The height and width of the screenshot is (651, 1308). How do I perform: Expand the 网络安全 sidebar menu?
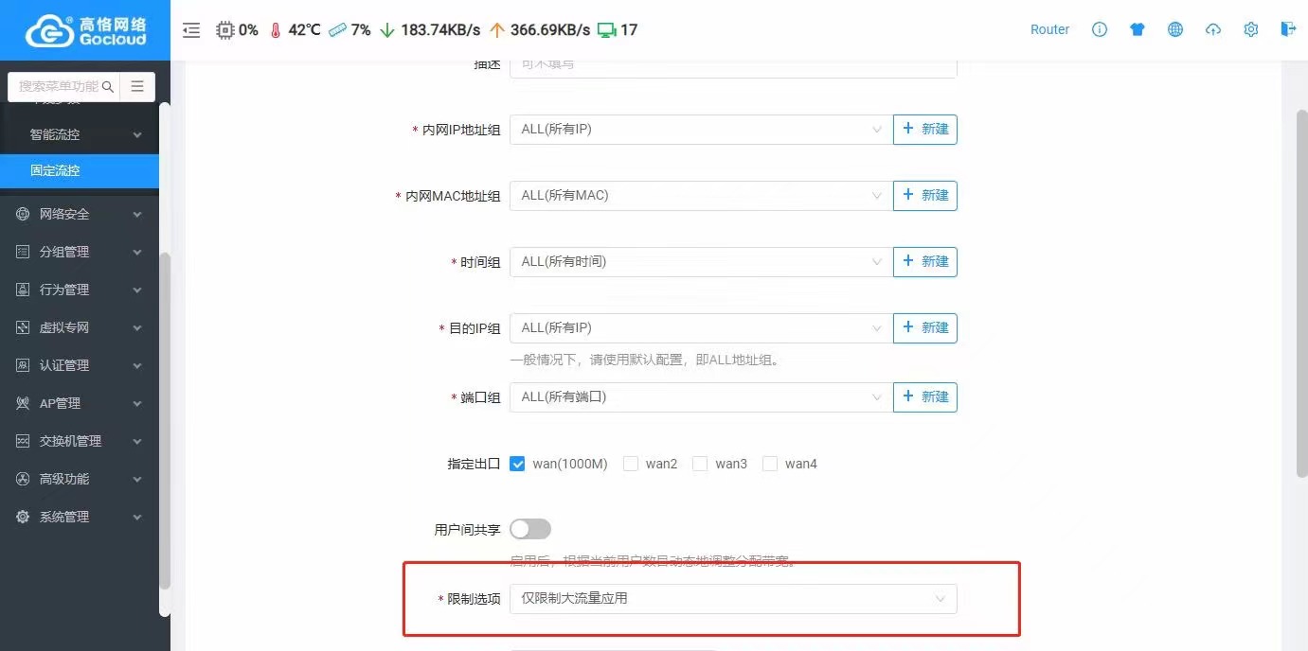pyautogui.click(x=81, y=215)
